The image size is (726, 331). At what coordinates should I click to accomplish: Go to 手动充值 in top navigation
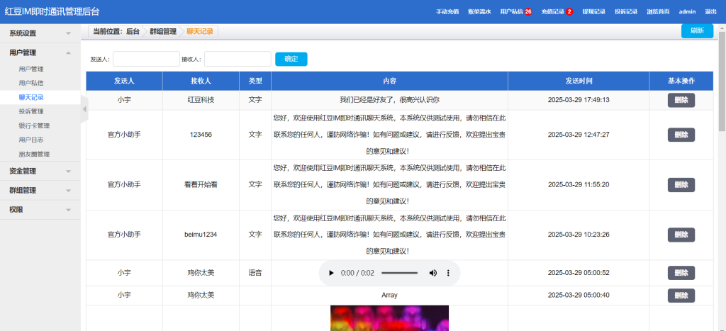tap(447, 12)
